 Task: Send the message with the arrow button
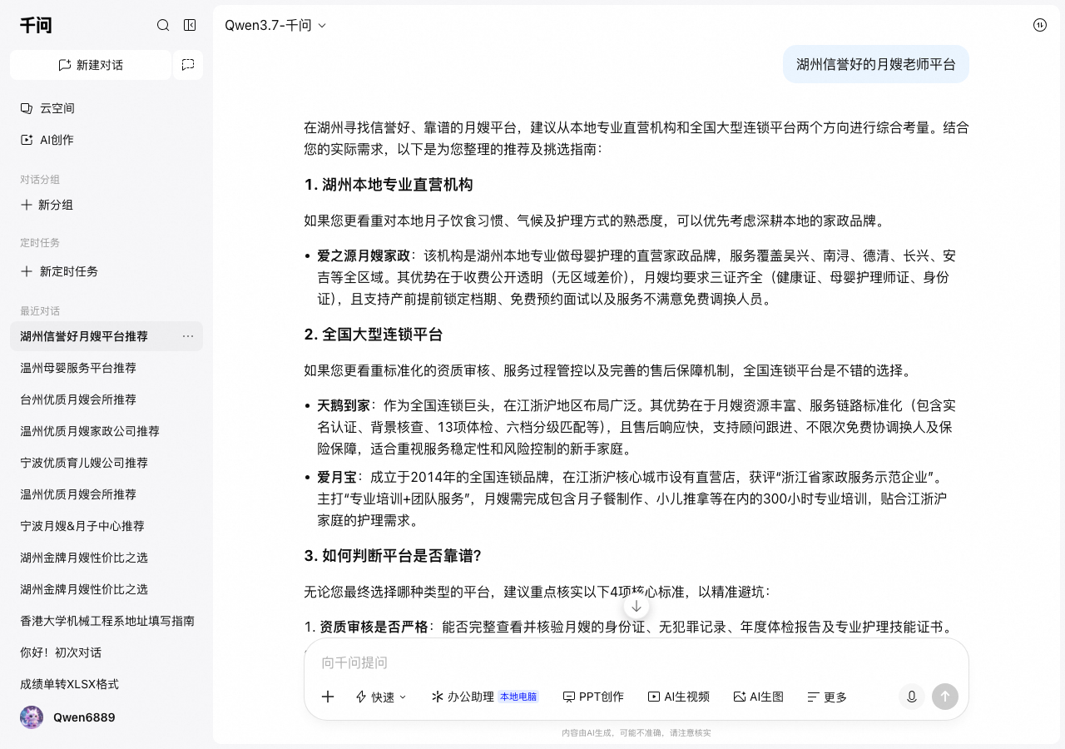945,697
